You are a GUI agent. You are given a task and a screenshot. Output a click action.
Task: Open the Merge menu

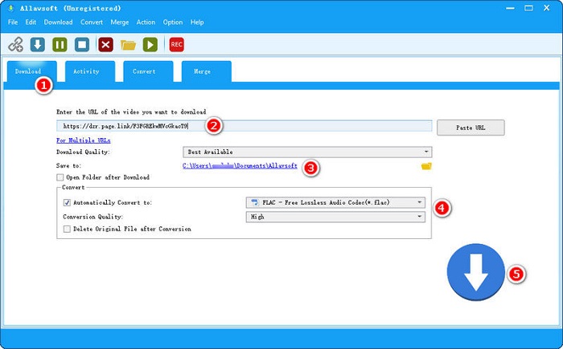point(120,22)
